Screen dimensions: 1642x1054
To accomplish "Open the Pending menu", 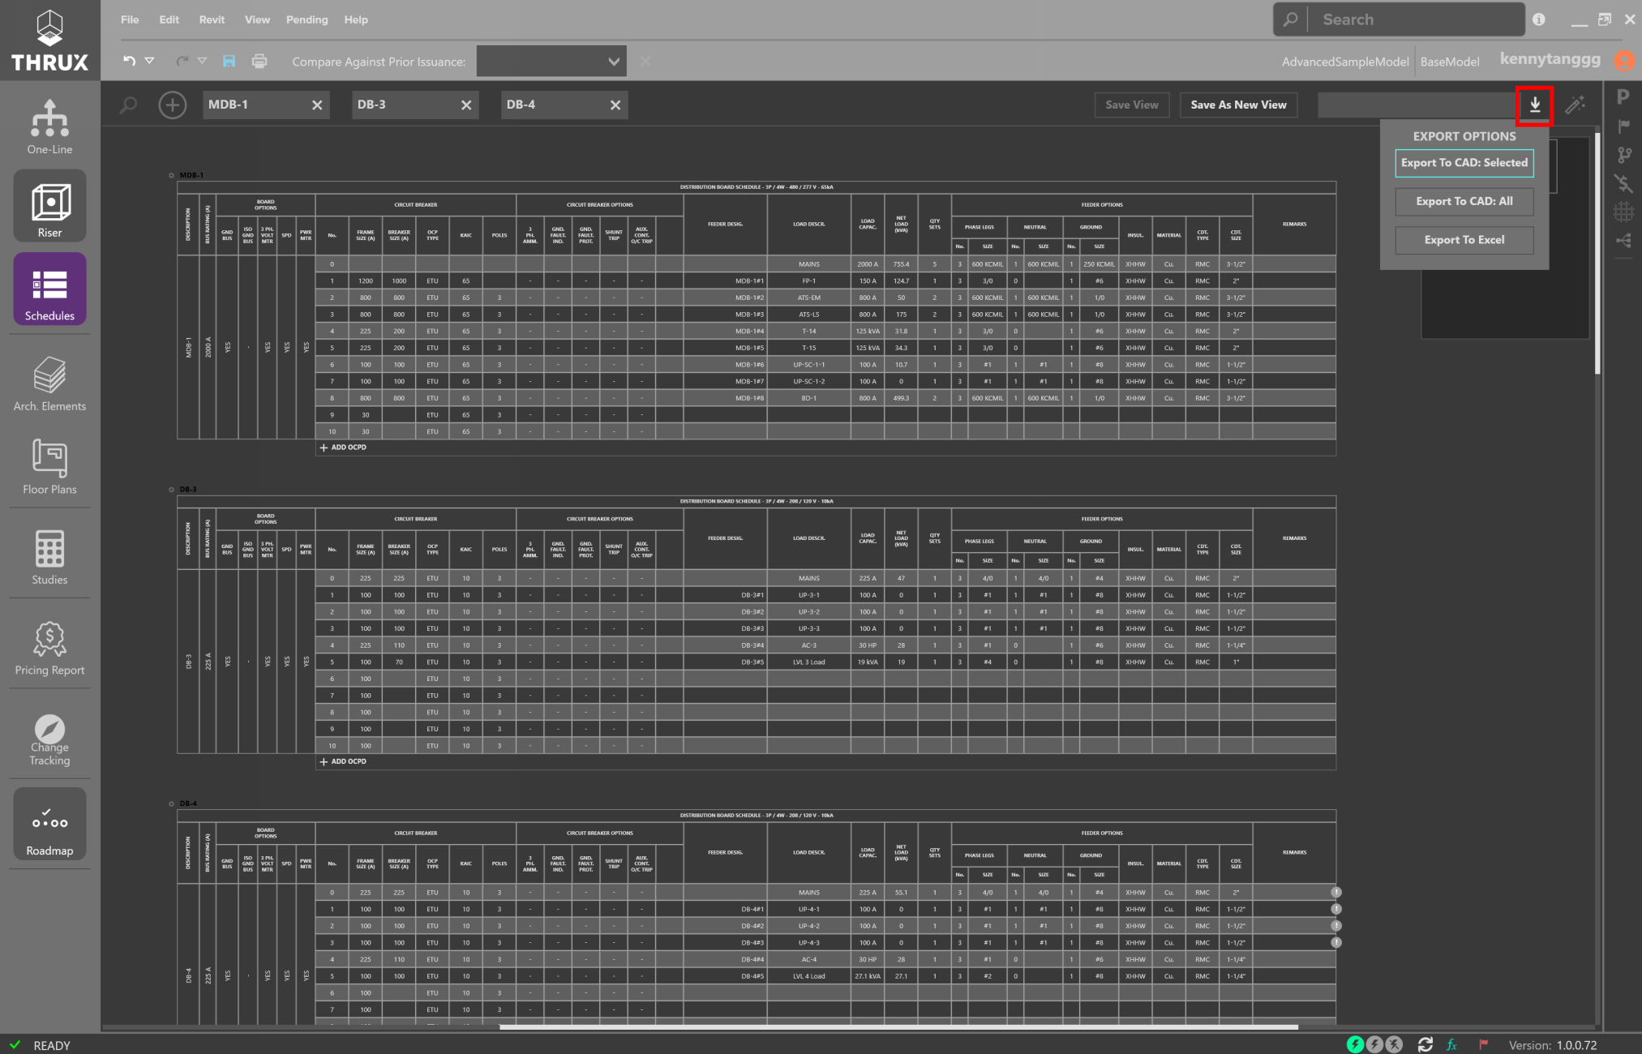I will [x=307, y=19].
